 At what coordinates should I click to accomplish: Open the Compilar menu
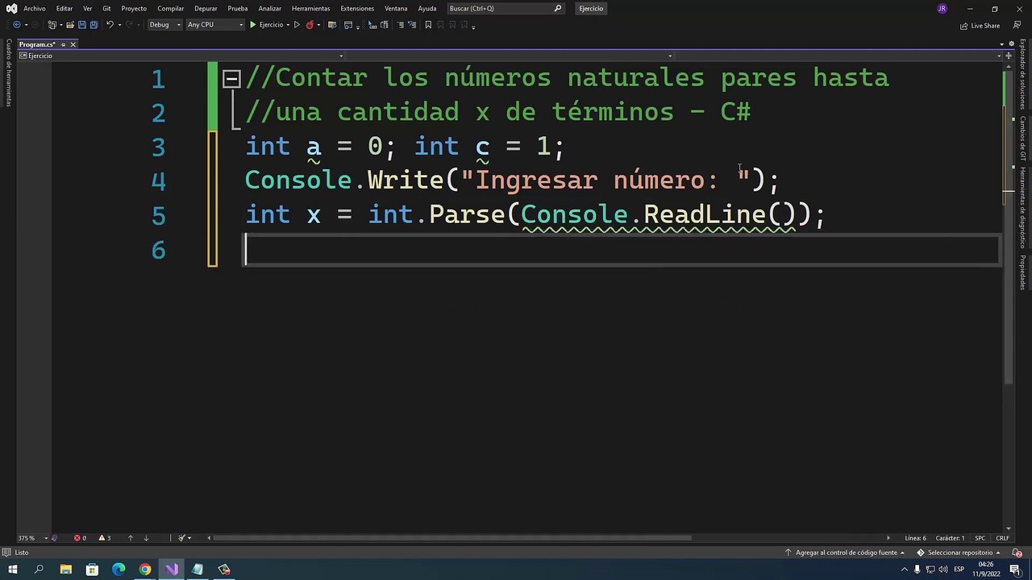click(x=171, y=8)
